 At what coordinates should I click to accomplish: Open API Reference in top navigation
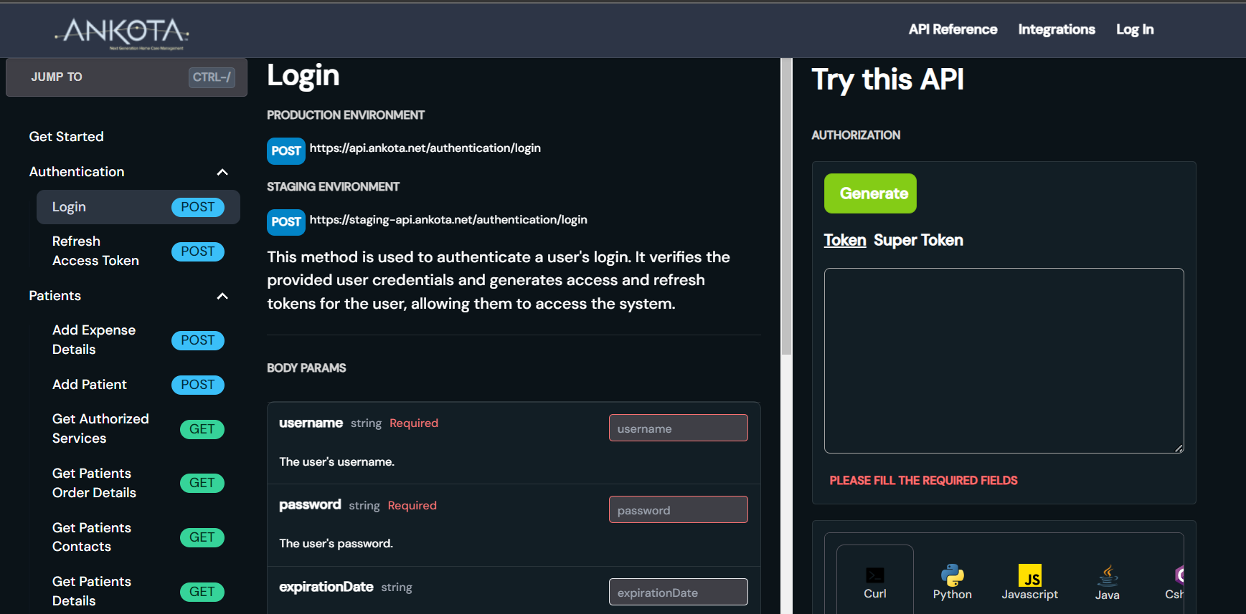click(953, 29)
